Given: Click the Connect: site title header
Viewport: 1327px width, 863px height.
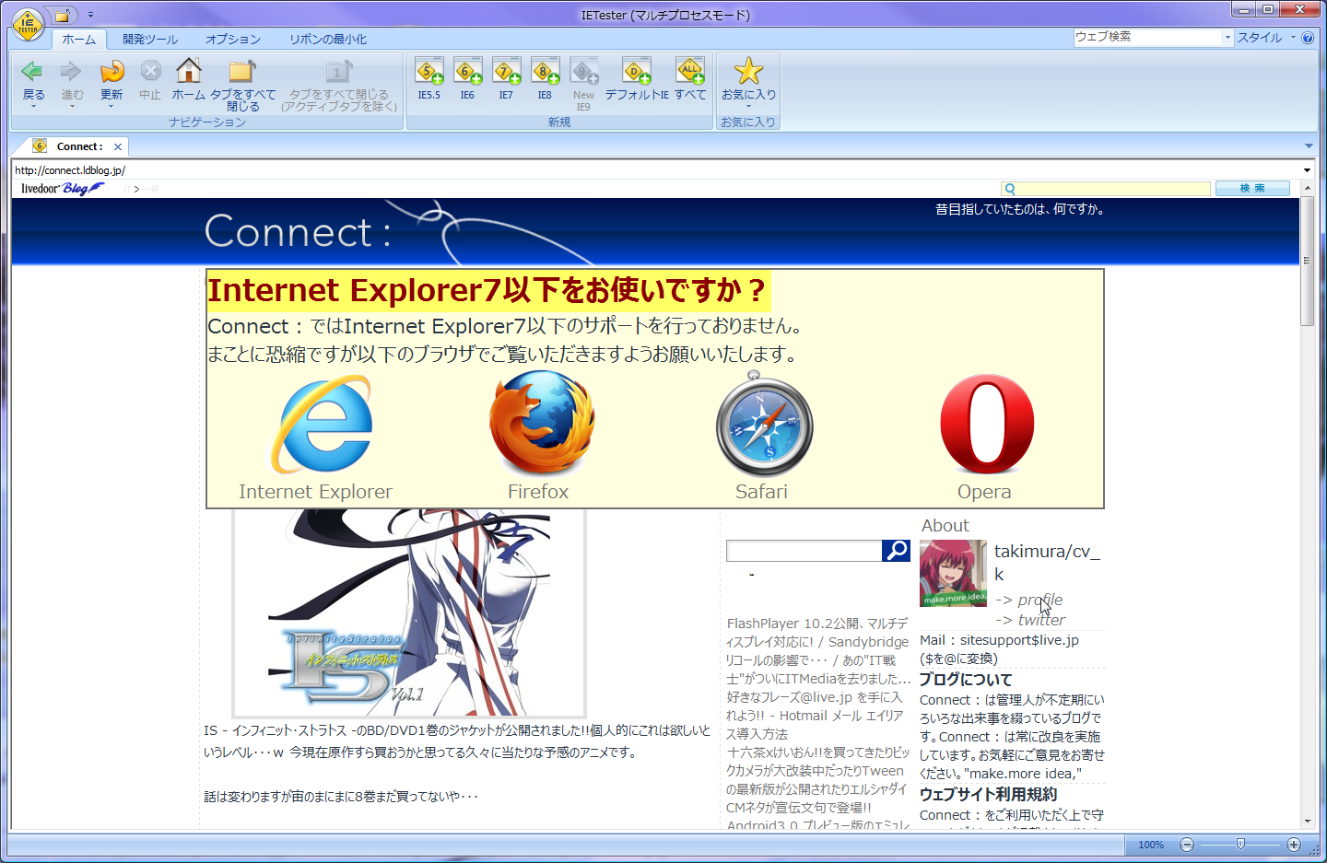Looking at the screenshot, I should click(298, 231).
